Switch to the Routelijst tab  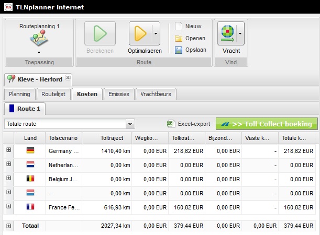(x=54, y=94)
